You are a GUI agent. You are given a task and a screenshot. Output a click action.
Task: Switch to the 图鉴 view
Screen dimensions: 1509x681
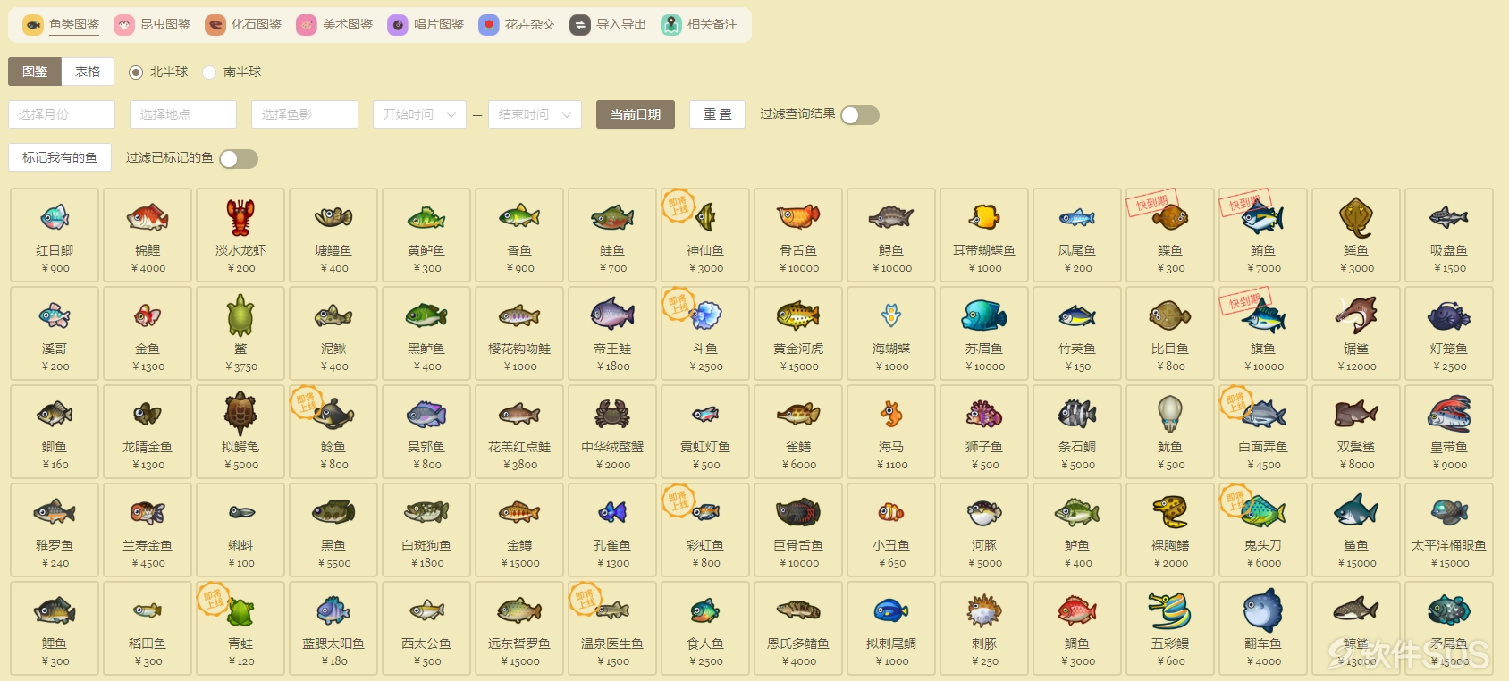tap(35, 71)
